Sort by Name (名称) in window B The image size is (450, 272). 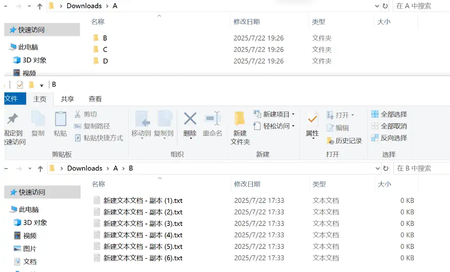(99, 184)
